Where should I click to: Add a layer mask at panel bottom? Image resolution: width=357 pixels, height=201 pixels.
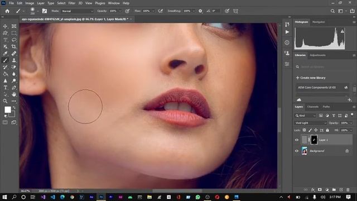pos(320,190)
